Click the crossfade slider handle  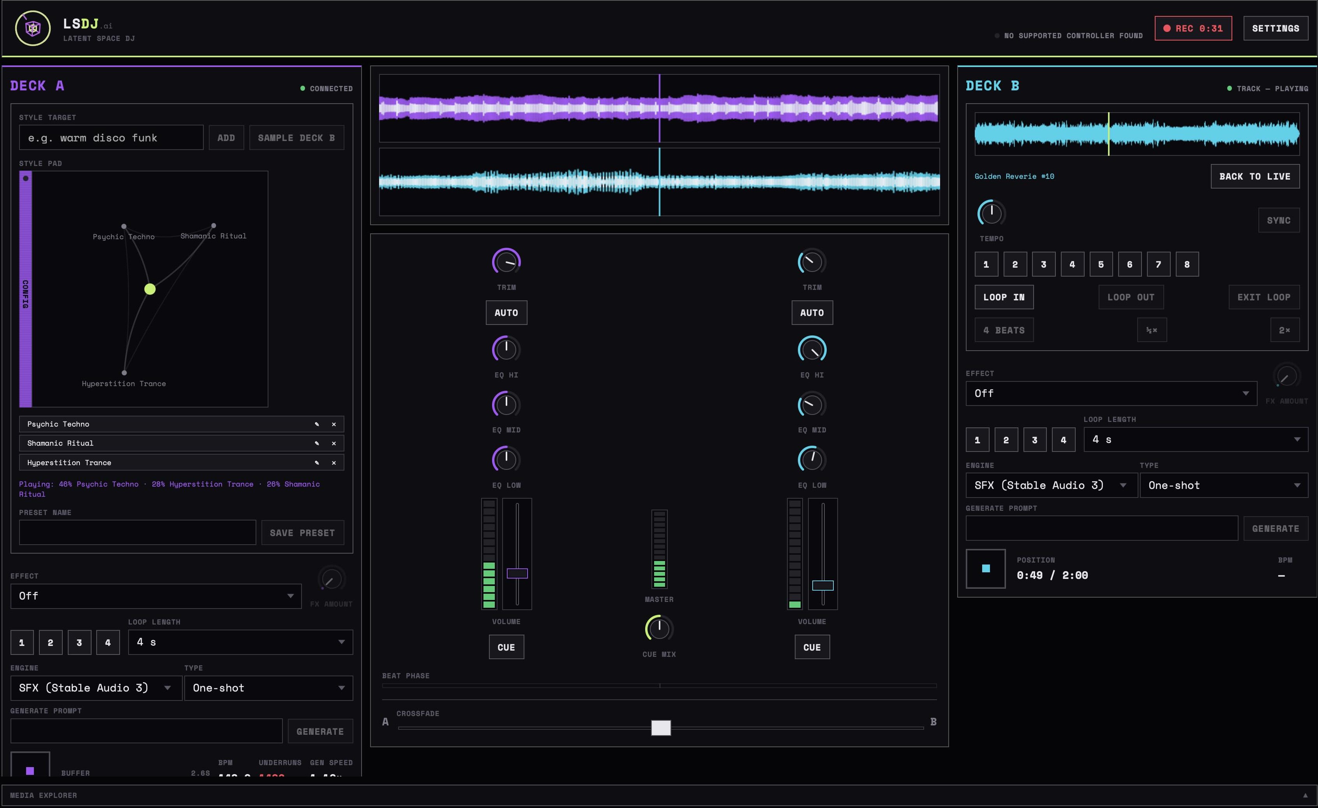pyautogui.click(x=661, y=728)
